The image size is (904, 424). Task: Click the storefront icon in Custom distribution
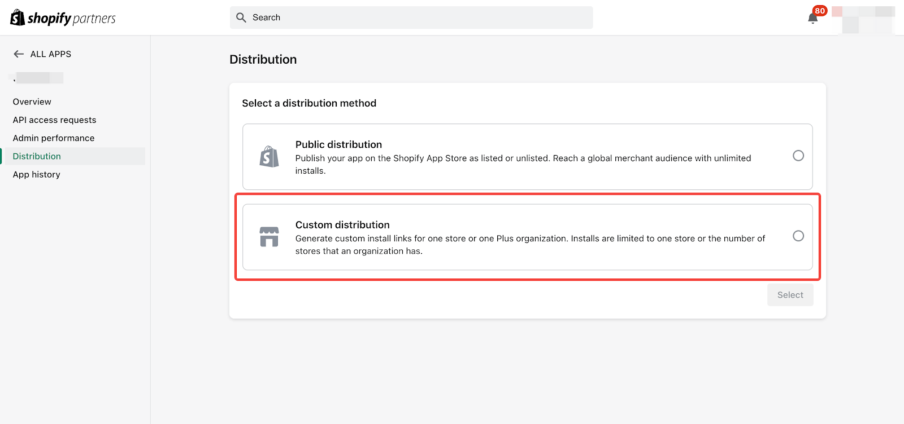coord(269,237)
